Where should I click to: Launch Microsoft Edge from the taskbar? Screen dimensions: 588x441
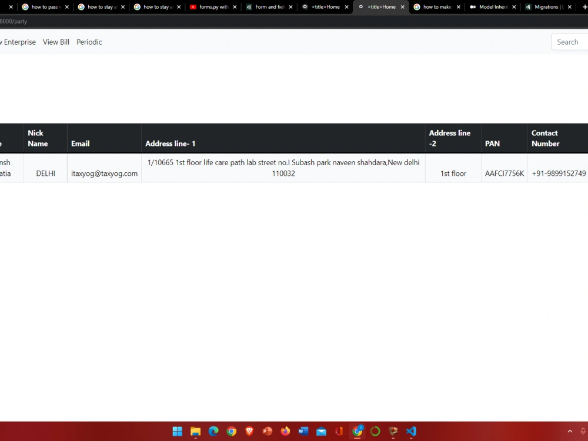tap(213, 431)
